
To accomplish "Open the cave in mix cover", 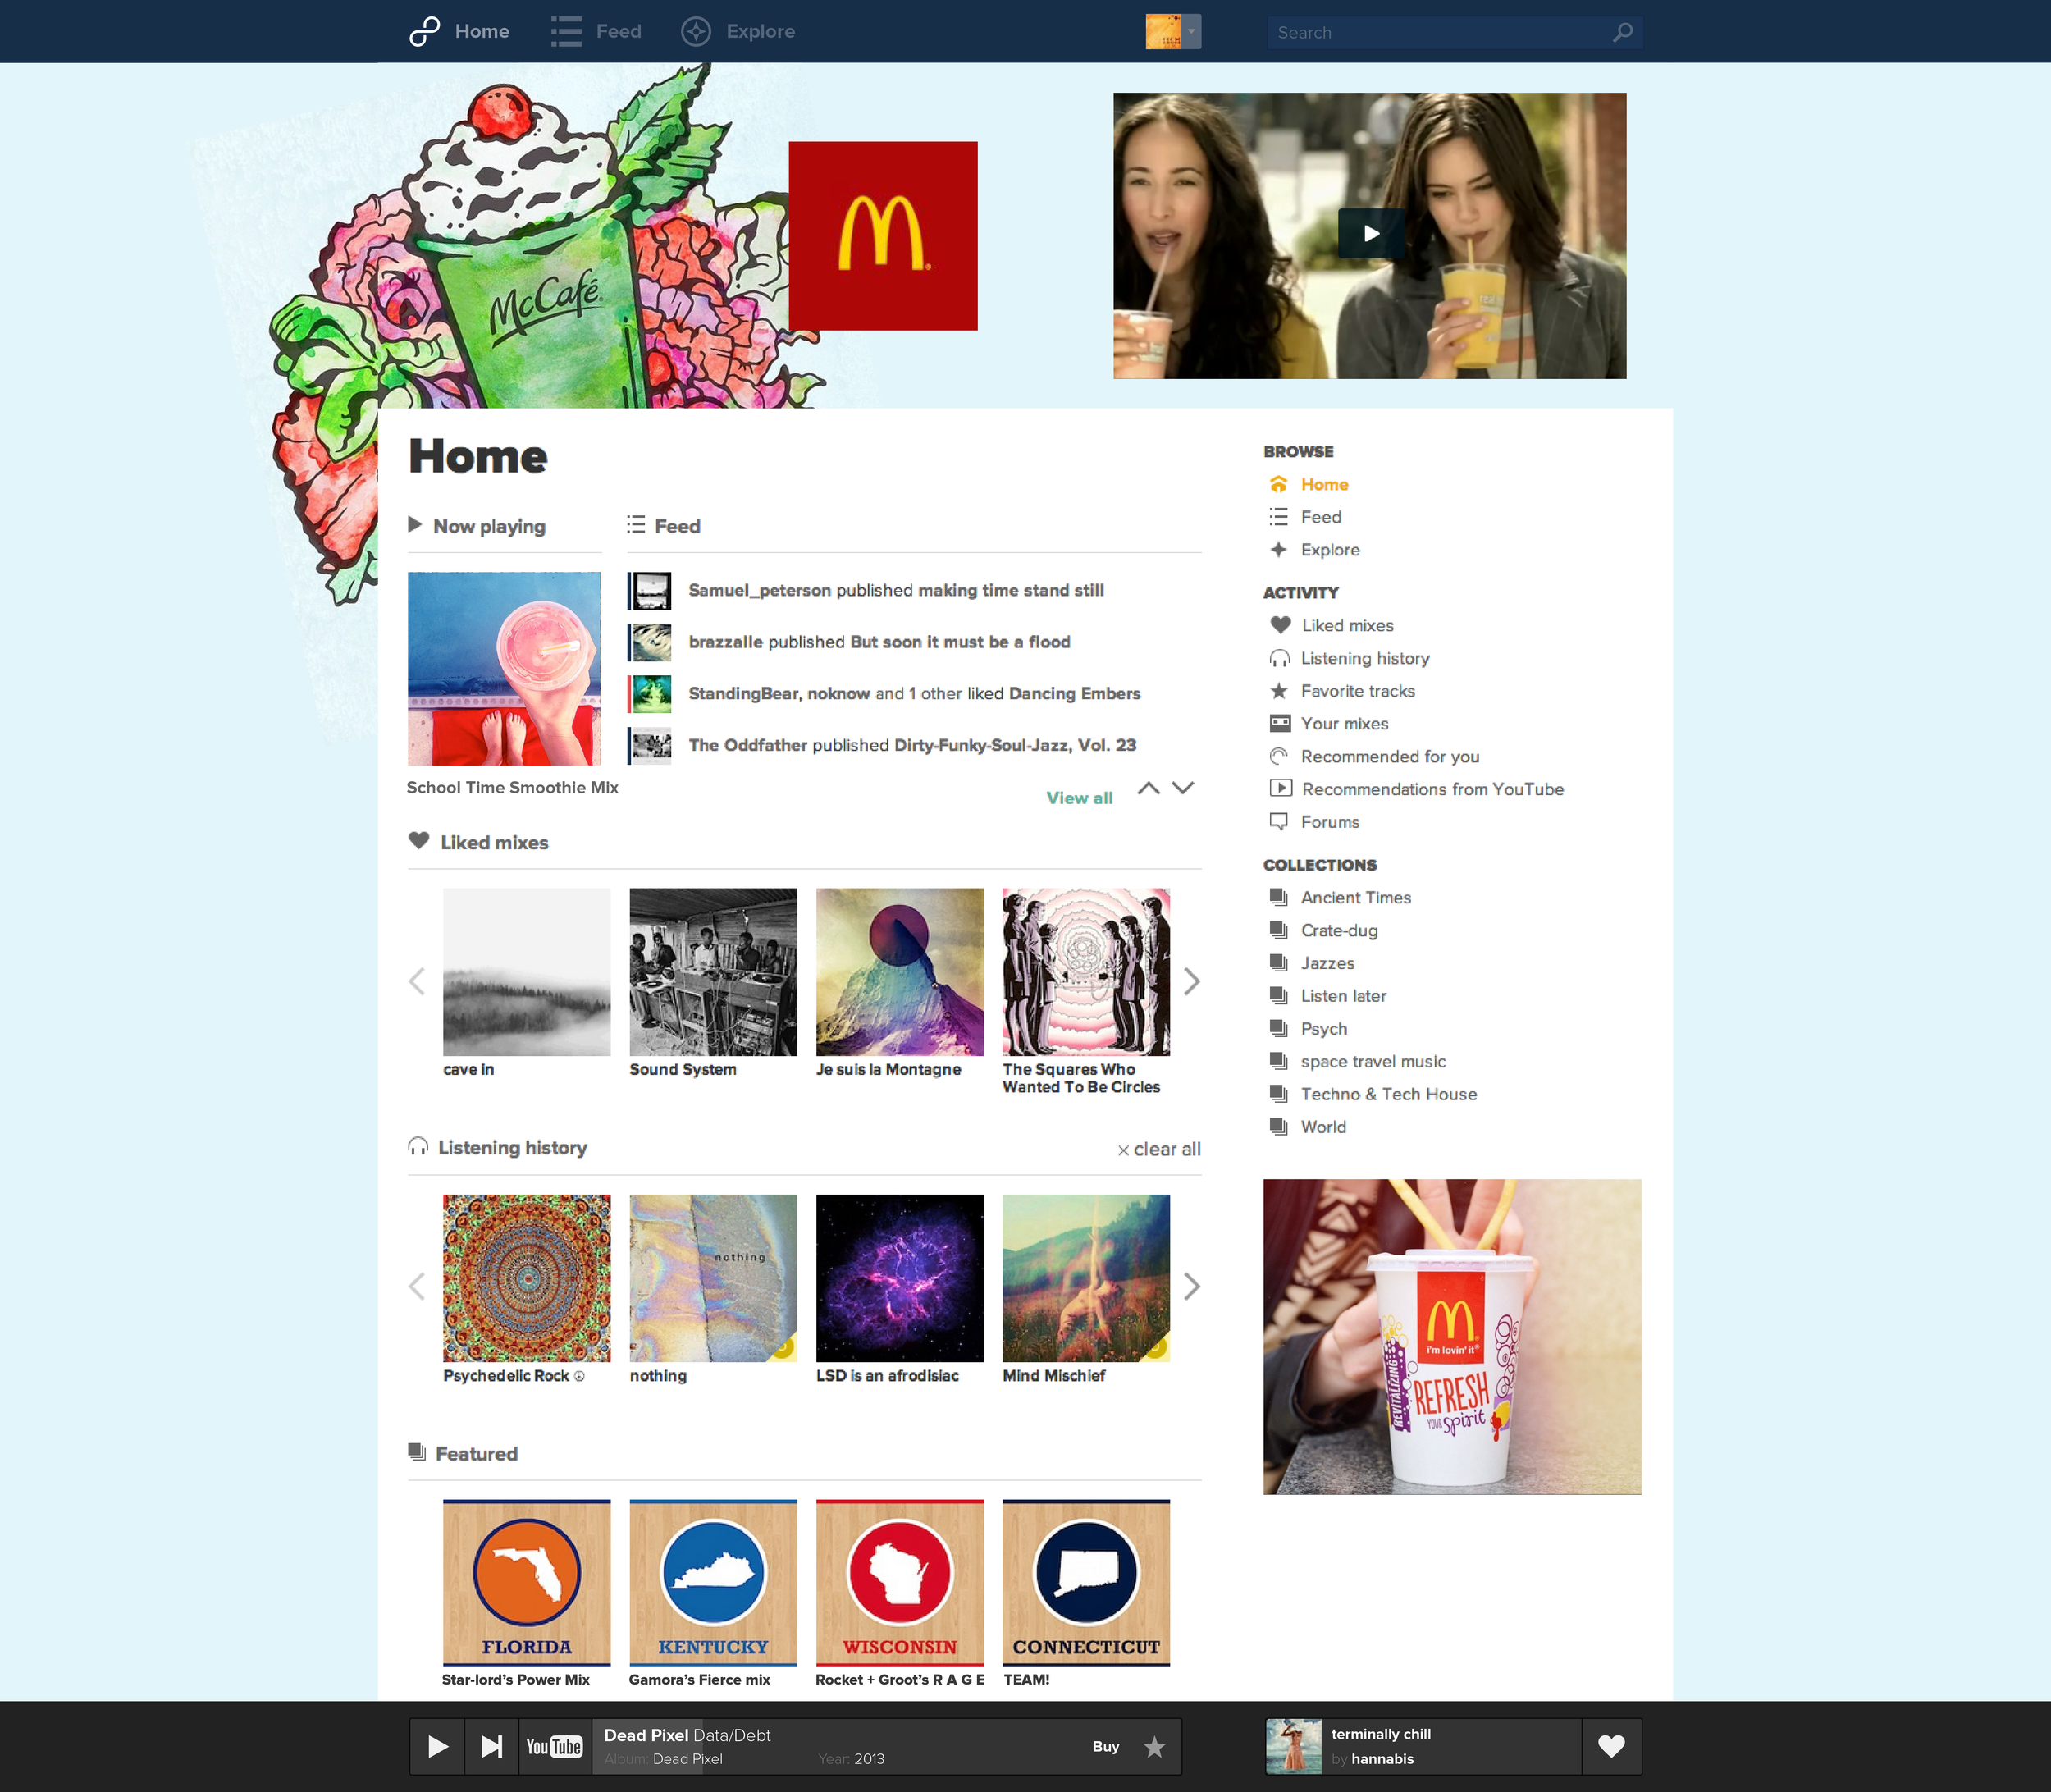I will 527,972.
